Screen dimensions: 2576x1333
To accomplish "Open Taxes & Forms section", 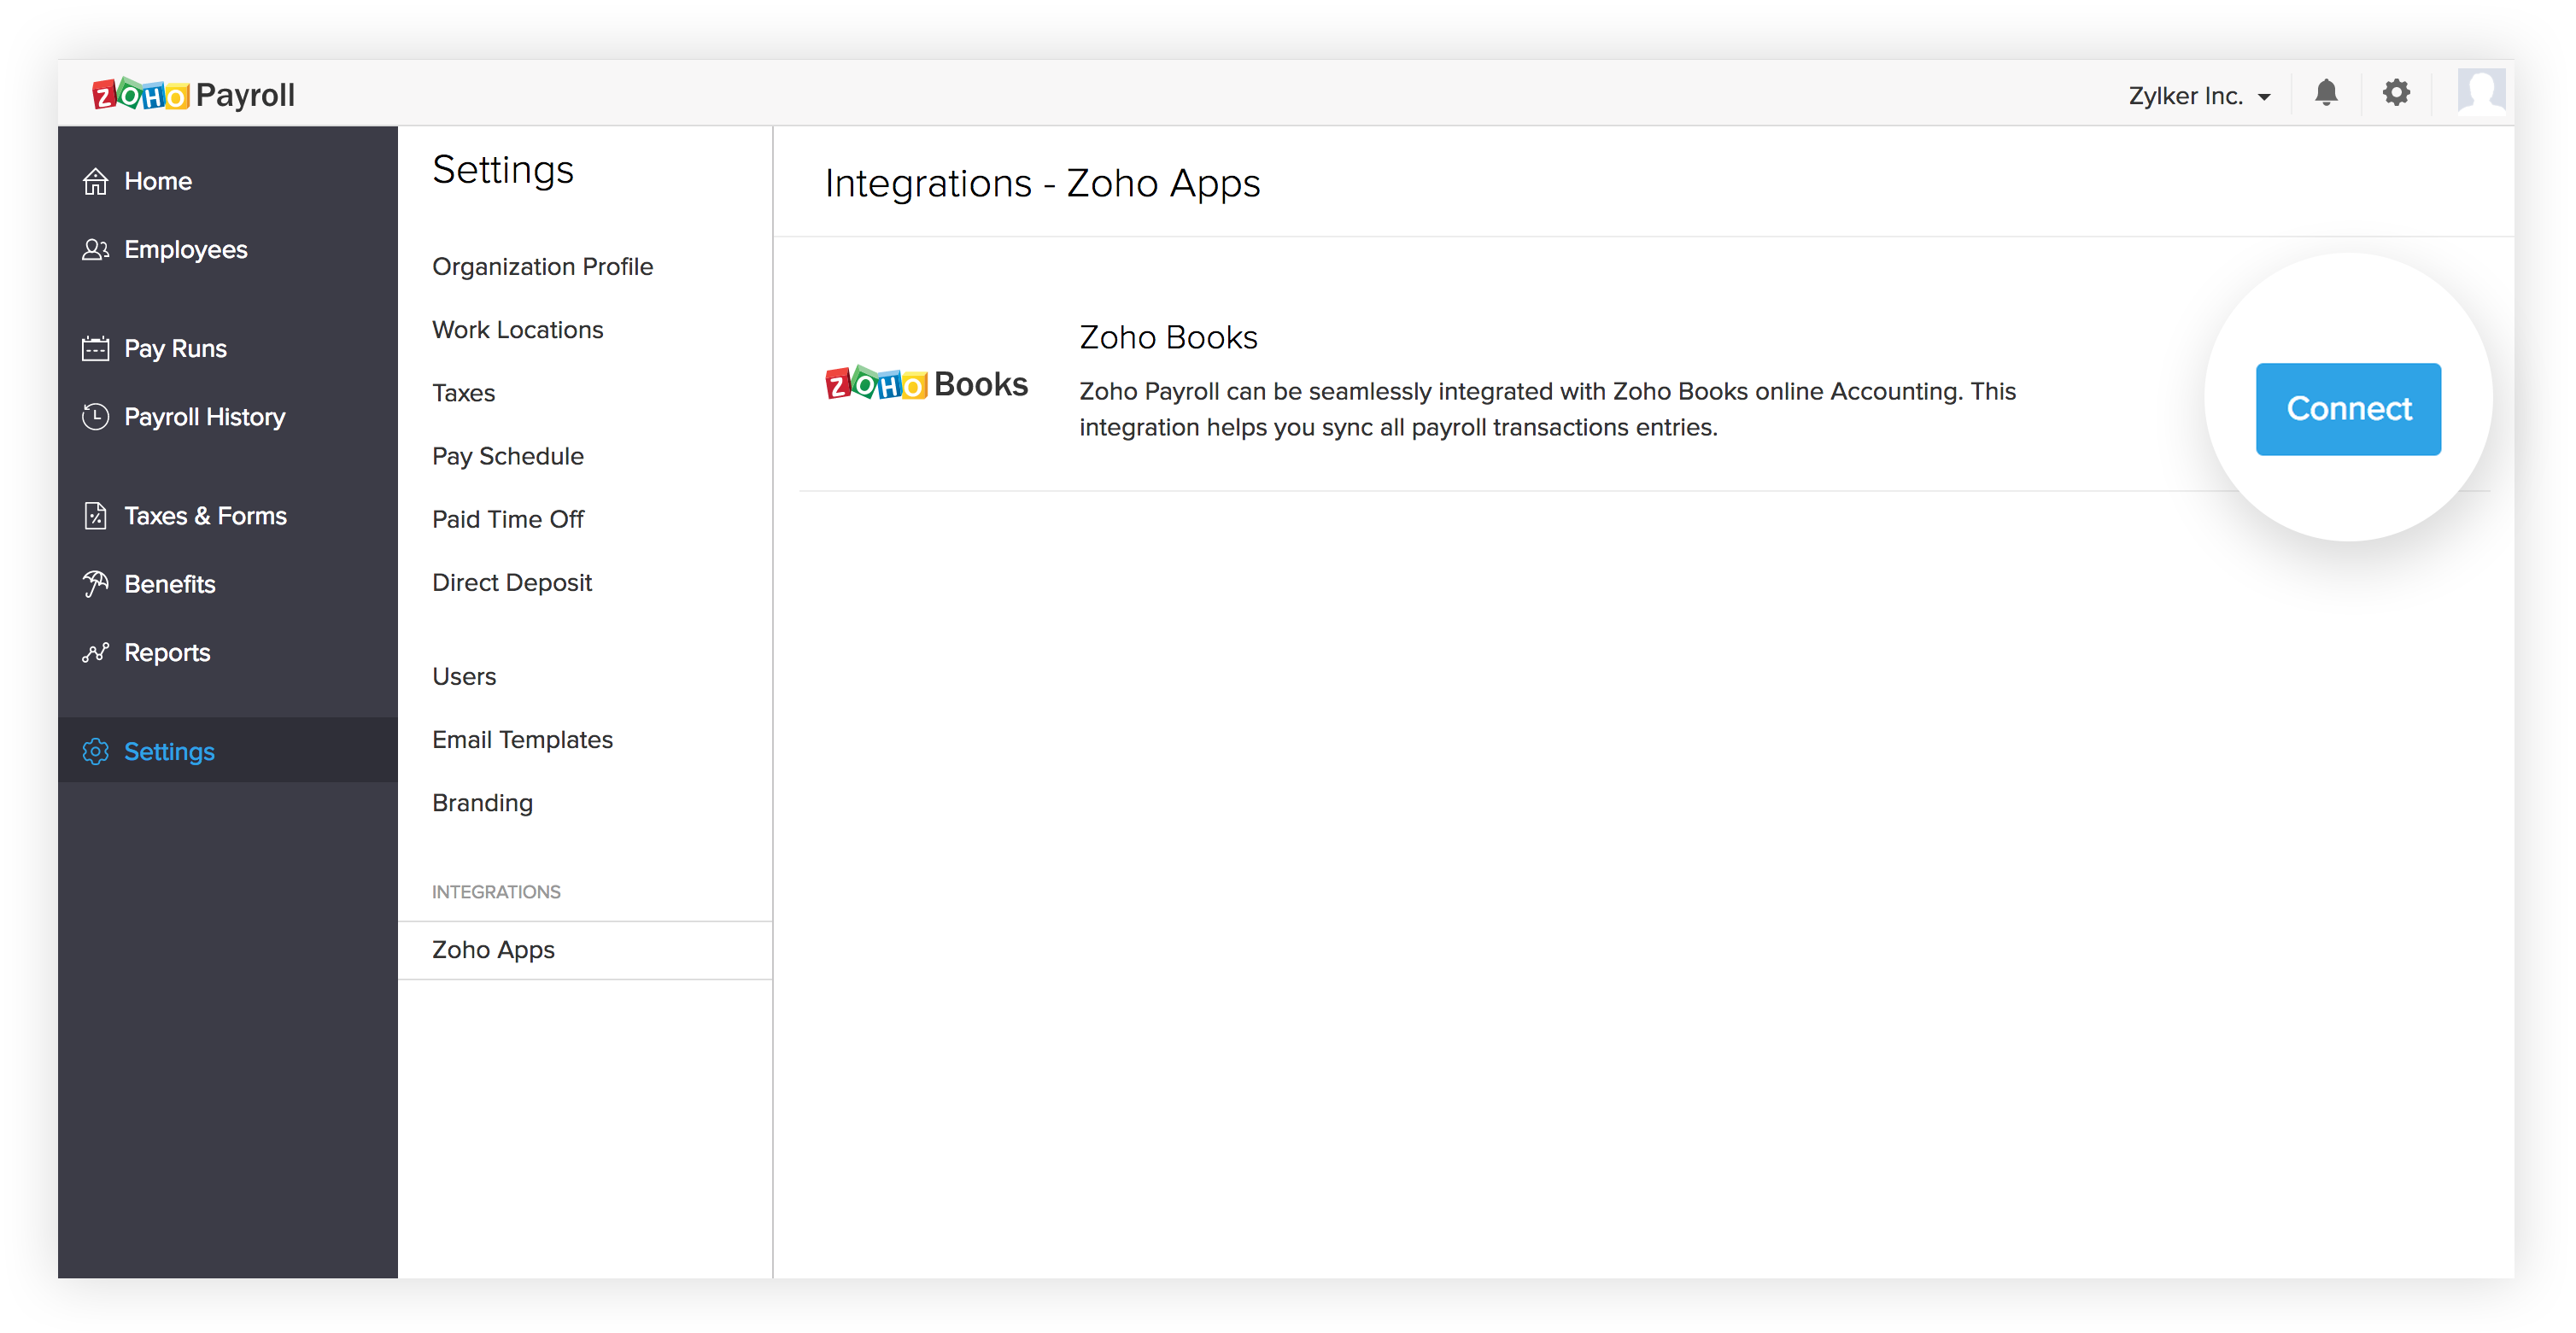I will click(204, 513).
